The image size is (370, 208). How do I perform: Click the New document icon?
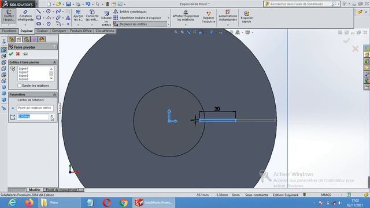pos(49,4)
